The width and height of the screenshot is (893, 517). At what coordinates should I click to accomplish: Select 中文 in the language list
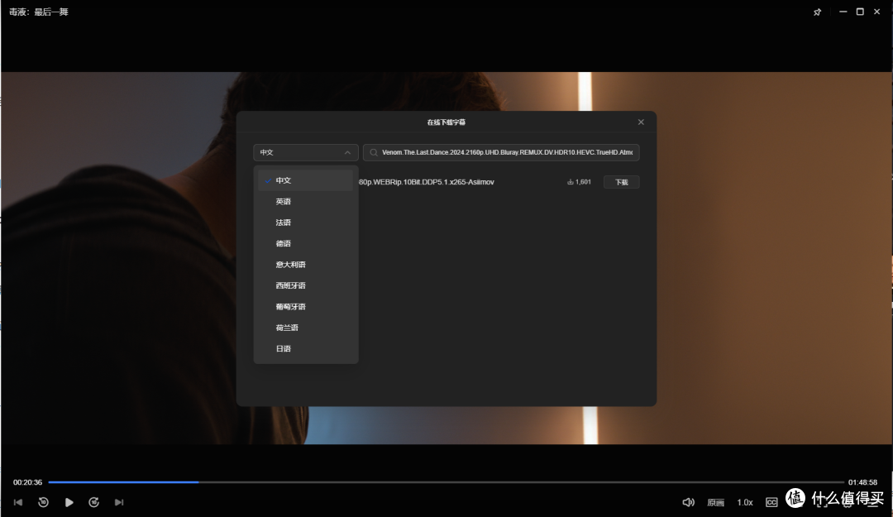point(306,180)
